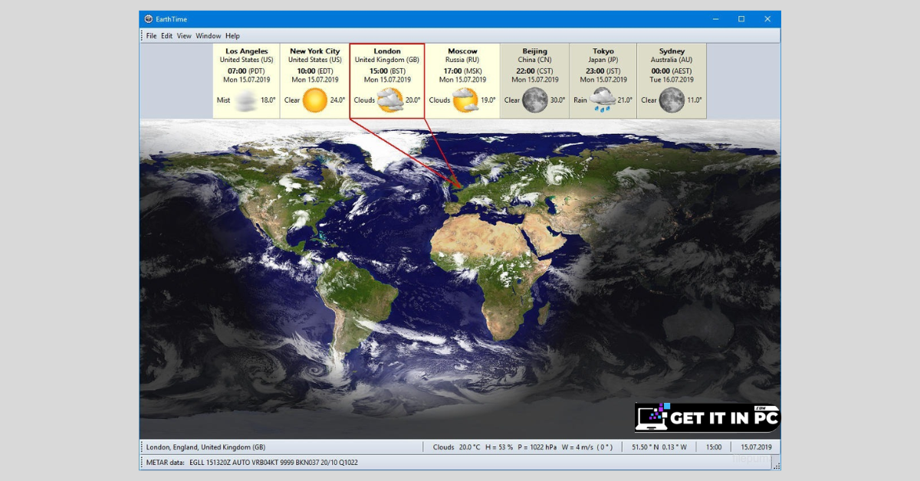Click the 21.0° temperature for Tokyo
The height and width of the screenshot is (481, 920).
[x=626, y=100]
